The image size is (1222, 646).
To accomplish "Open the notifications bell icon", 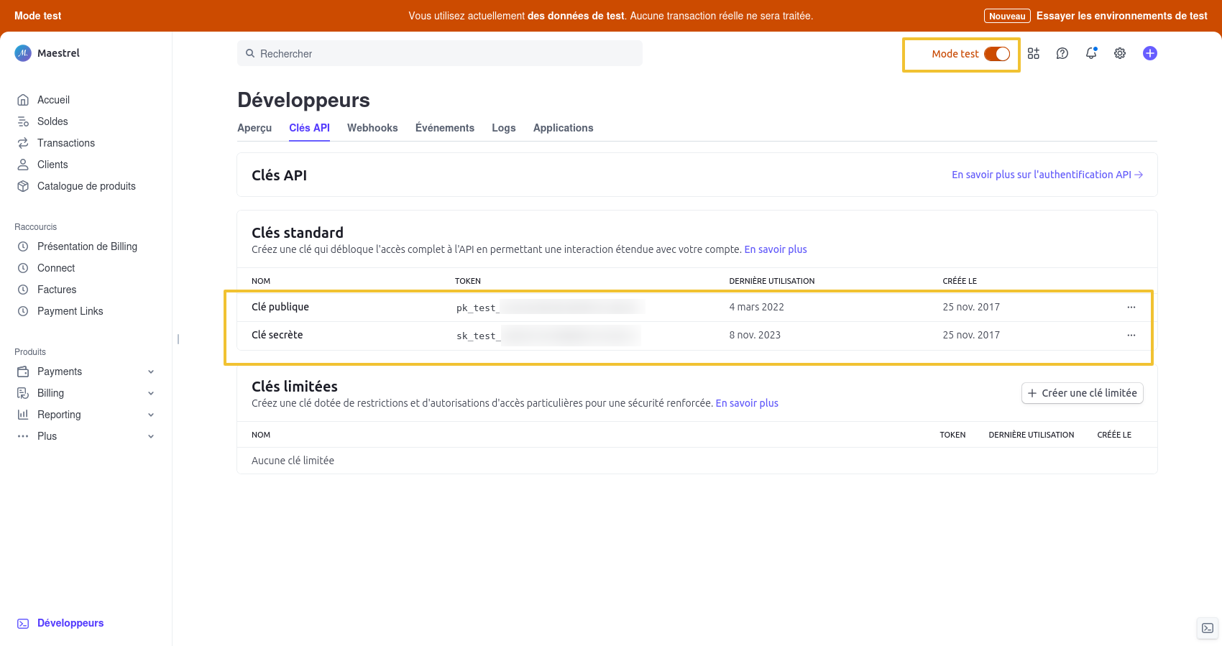I will point(1090,53).
